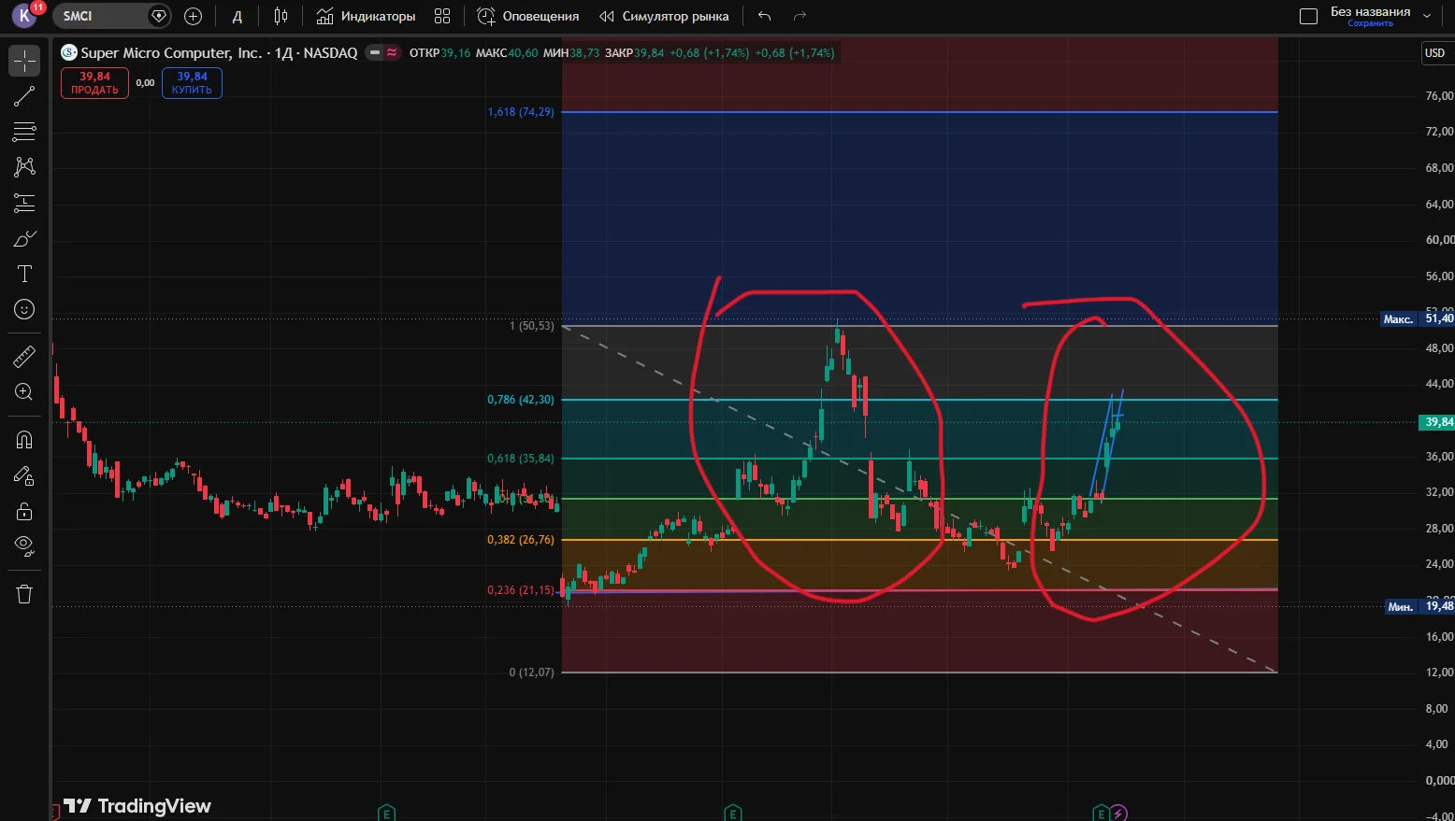The image size is (1455, 821).
Task: Click the Без названия layout name
Action: tap(1370, 11)
